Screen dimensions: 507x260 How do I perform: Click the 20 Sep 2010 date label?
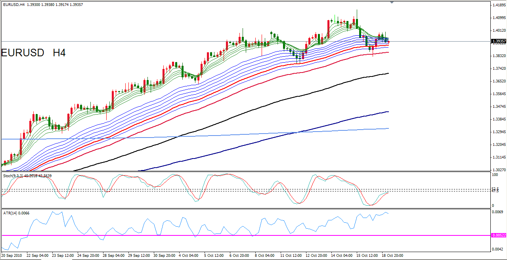click(11, 255)
